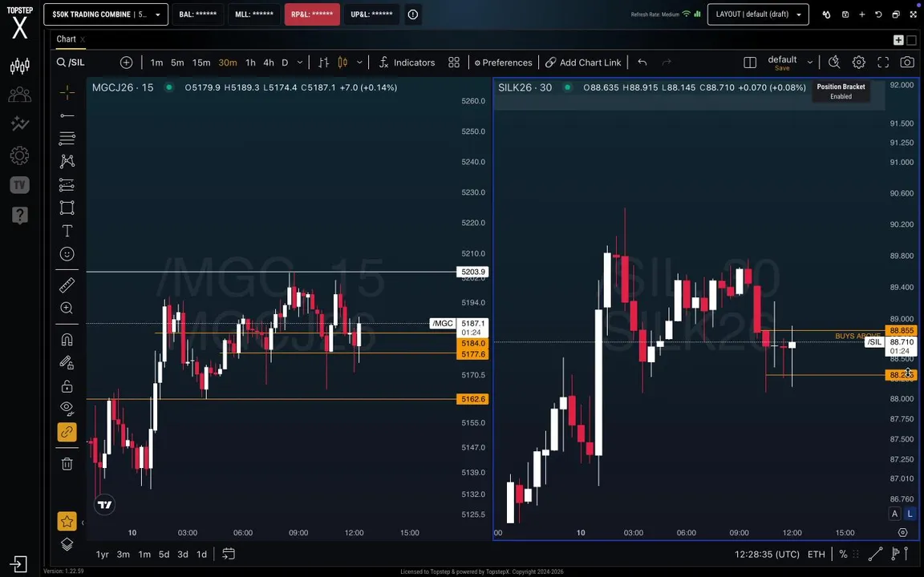Log out using the exit icon
924x577 pixels.
click(x=18, y=564)
